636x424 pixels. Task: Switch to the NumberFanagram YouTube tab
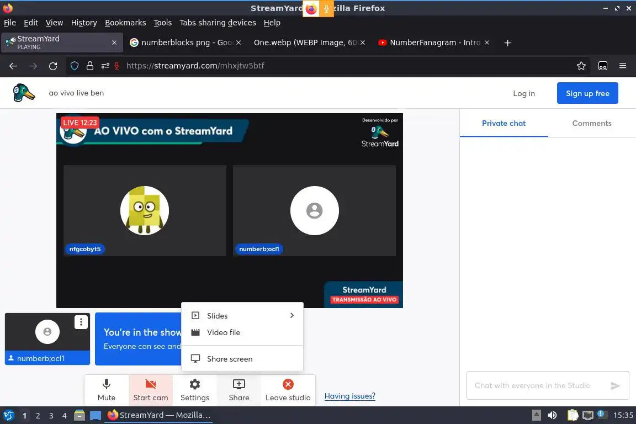tap(433, 43)
